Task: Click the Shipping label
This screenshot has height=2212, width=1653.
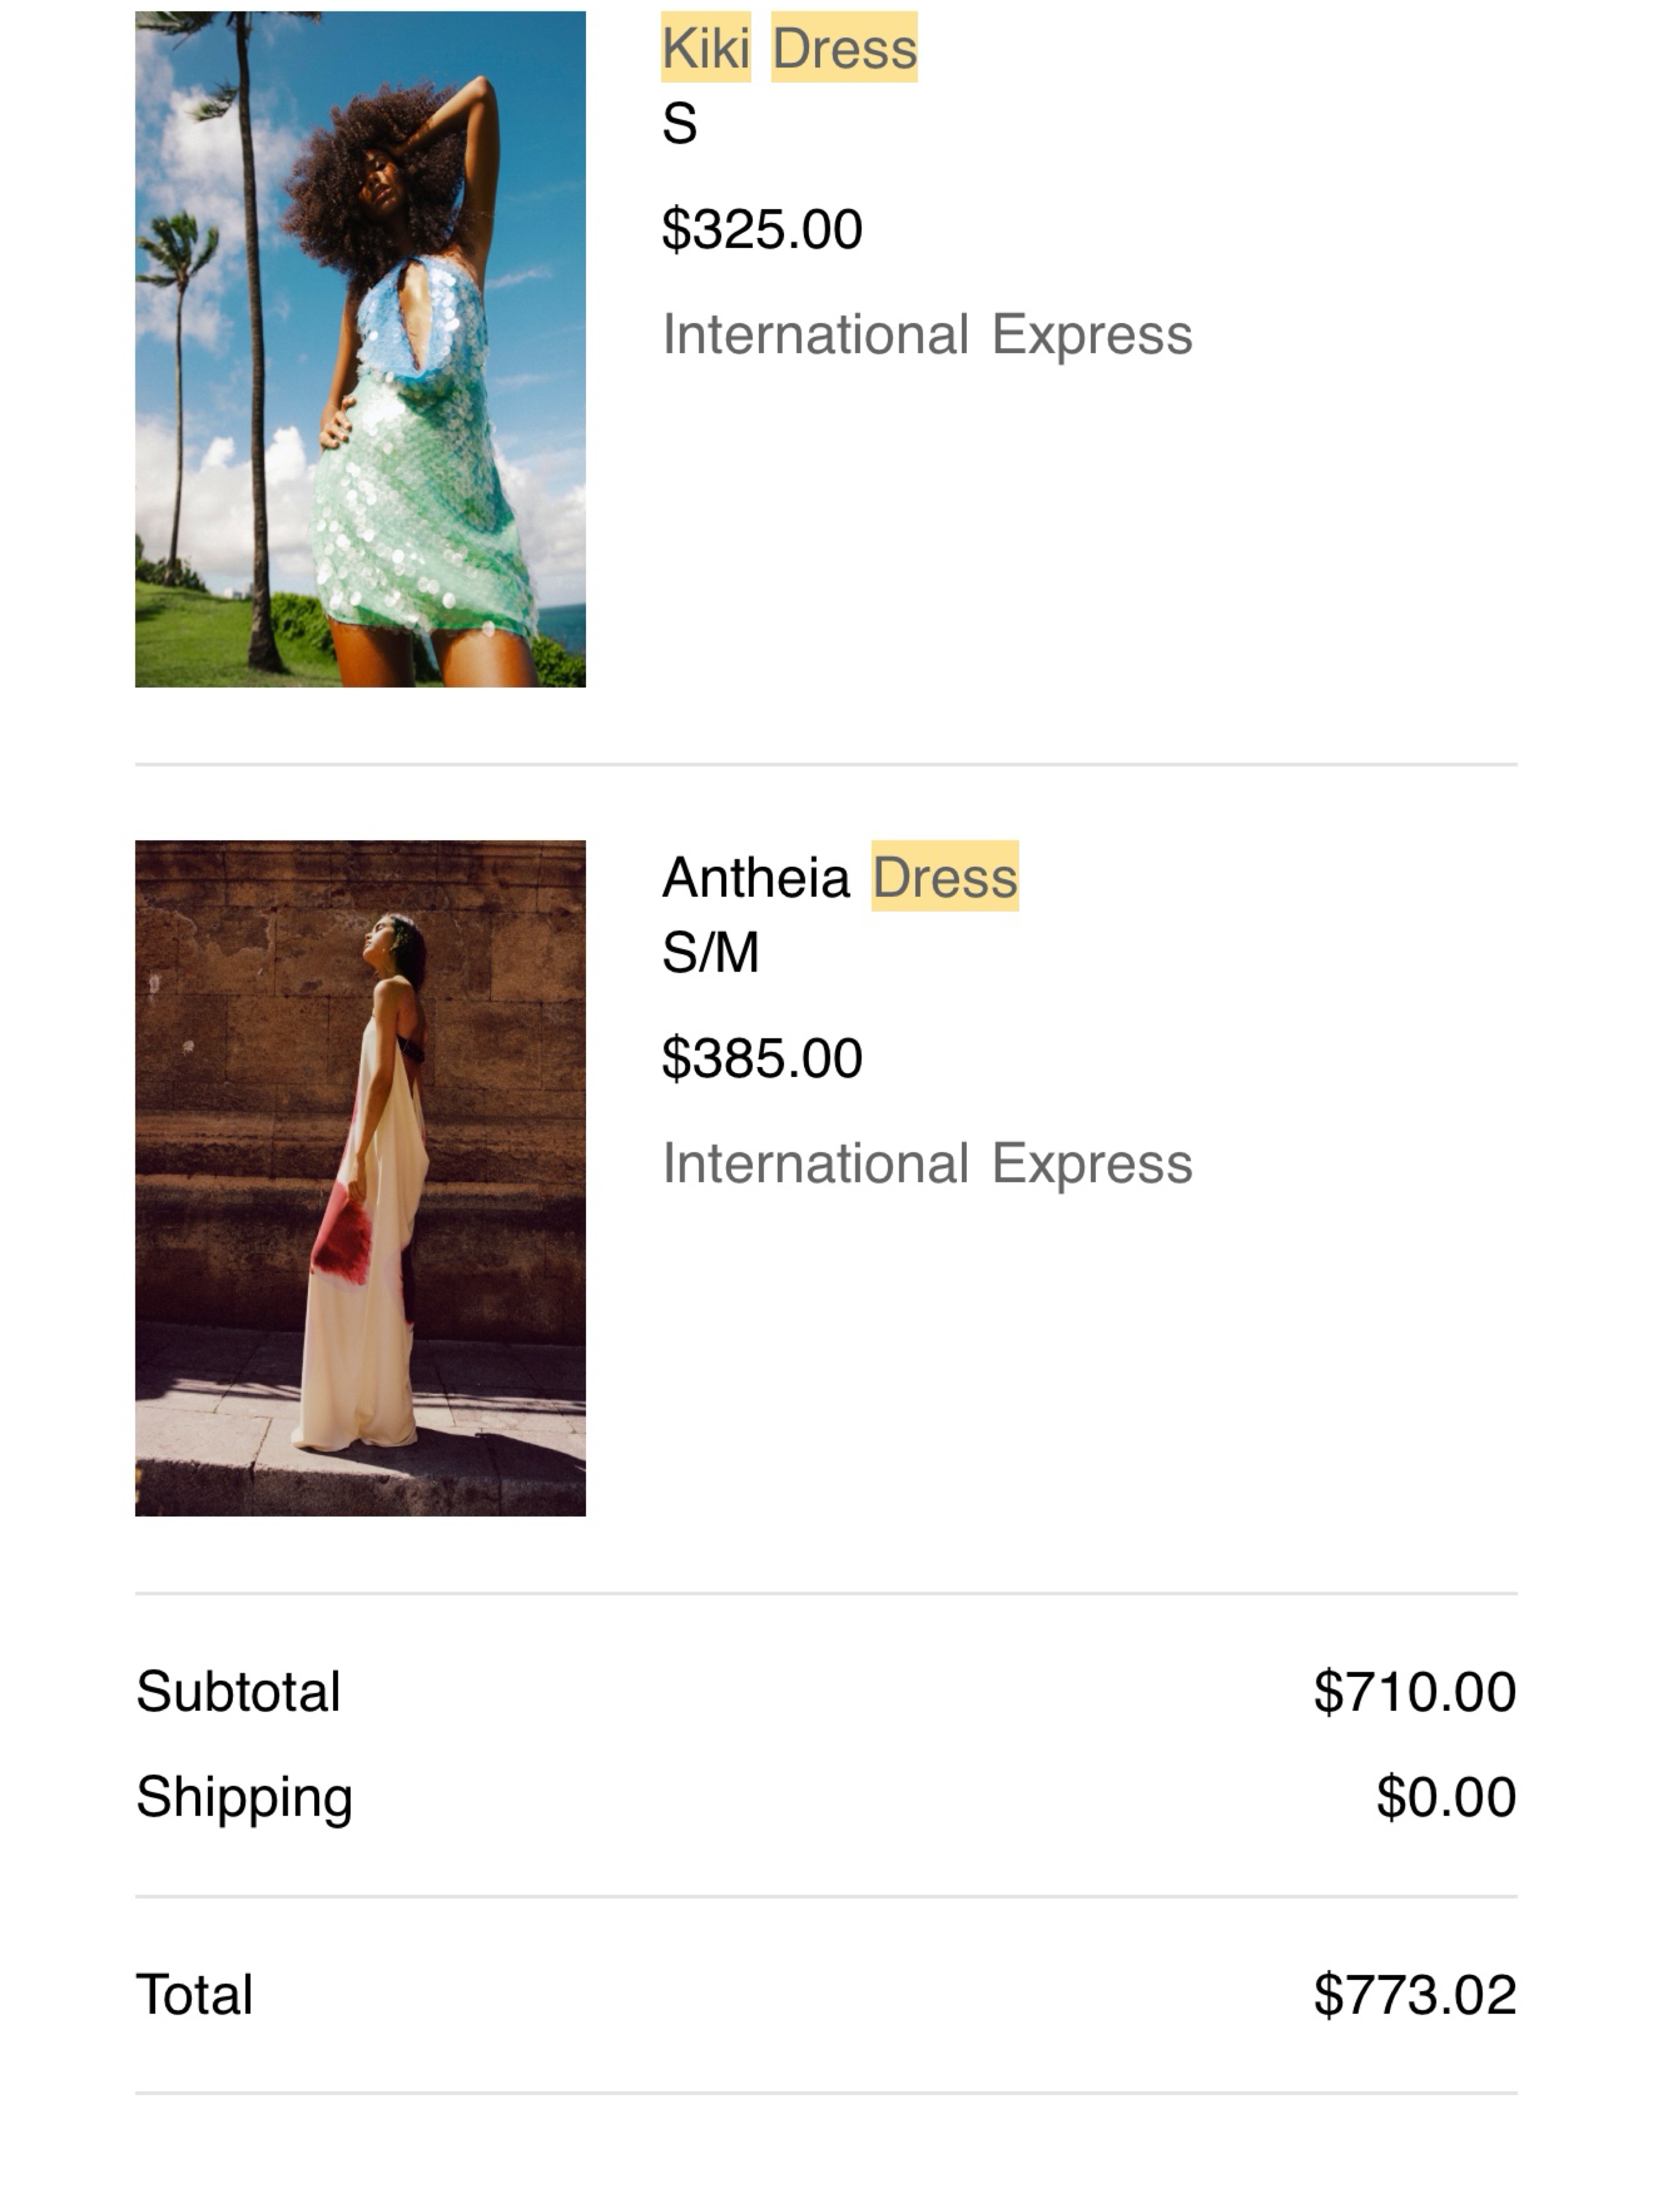Action: click(x=244, y=1797)
